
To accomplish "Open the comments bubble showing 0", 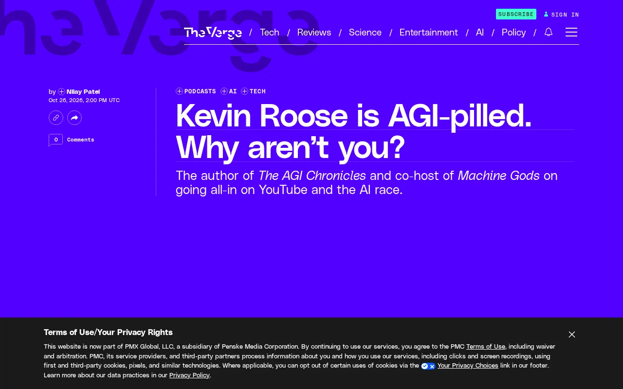I will point(55,140).
